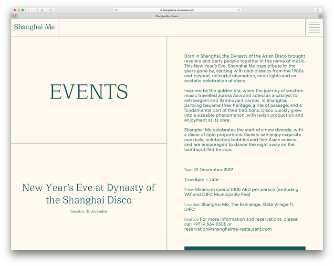Click the 8pm – Late time value
This screenshot has height=266, width=334.
[x=207, y=179]
